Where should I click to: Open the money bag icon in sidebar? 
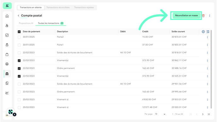pyautogui.click(x=7, y=45)
